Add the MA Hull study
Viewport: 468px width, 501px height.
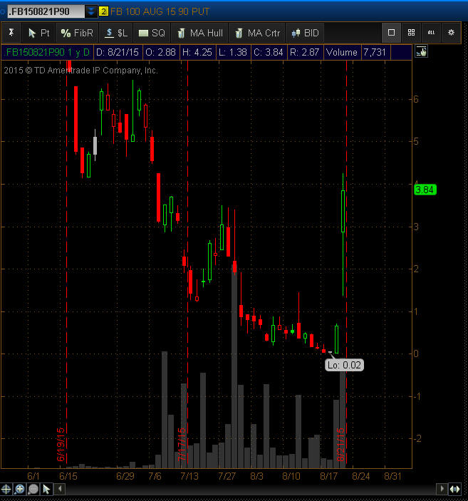pos(200,33)
